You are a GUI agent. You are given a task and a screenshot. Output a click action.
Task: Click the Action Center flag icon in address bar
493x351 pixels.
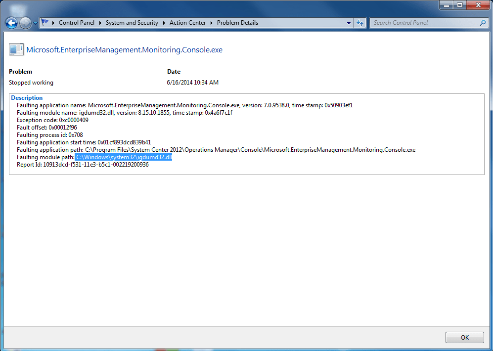(x=45, y=22)
